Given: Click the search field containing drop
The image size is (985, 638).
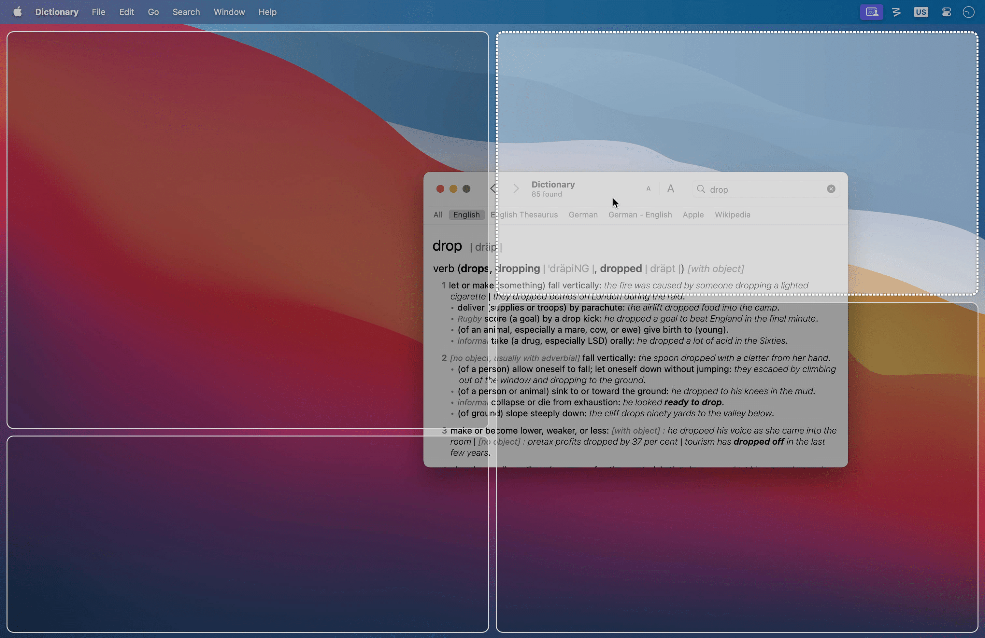Looking at the screenshot, I should (766, 189).
